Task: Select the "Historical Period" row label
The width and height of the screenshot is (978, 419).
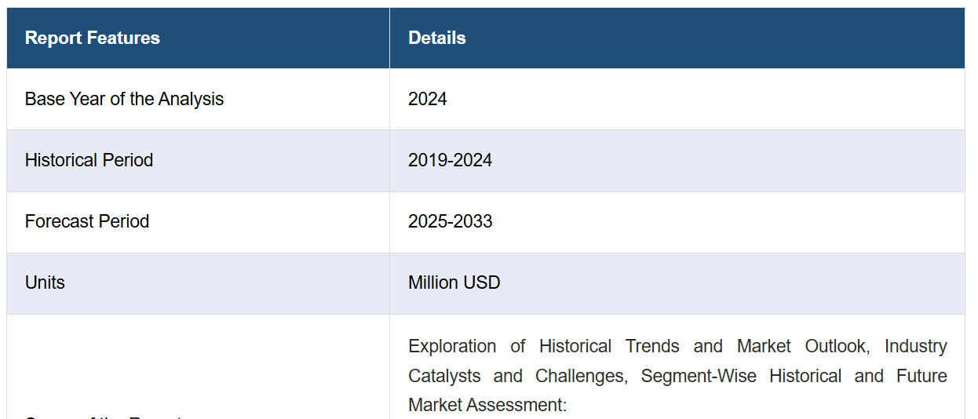Action: click(x=89, y=160)
